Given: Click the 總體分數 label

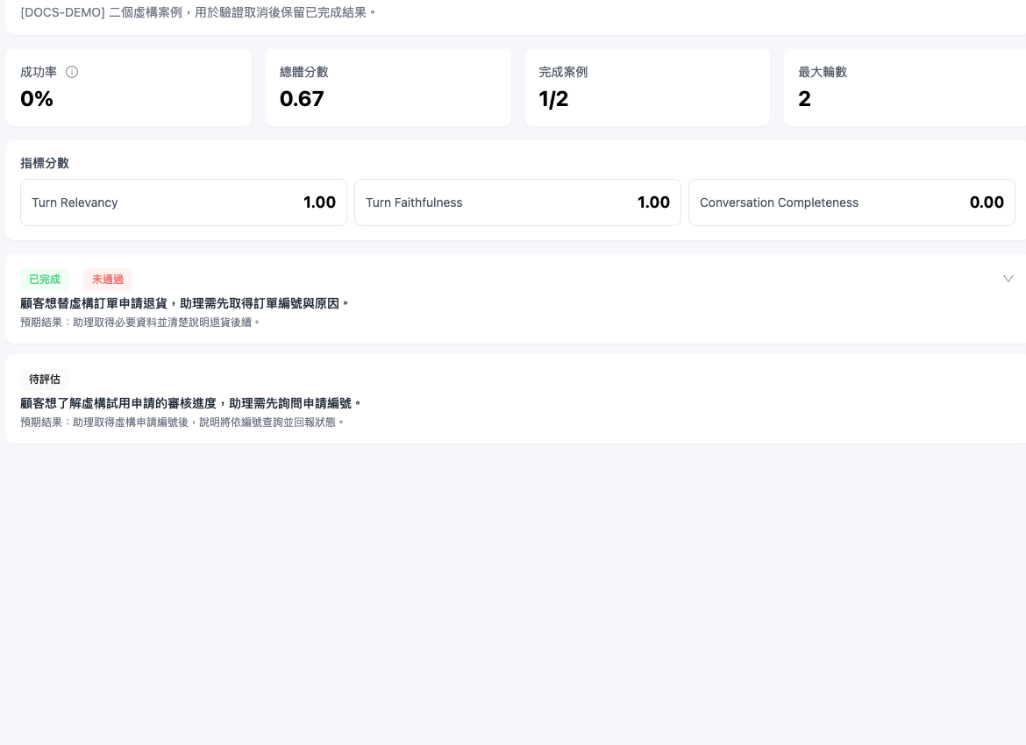Looking at the screenshot, I should tap(304, 72).
